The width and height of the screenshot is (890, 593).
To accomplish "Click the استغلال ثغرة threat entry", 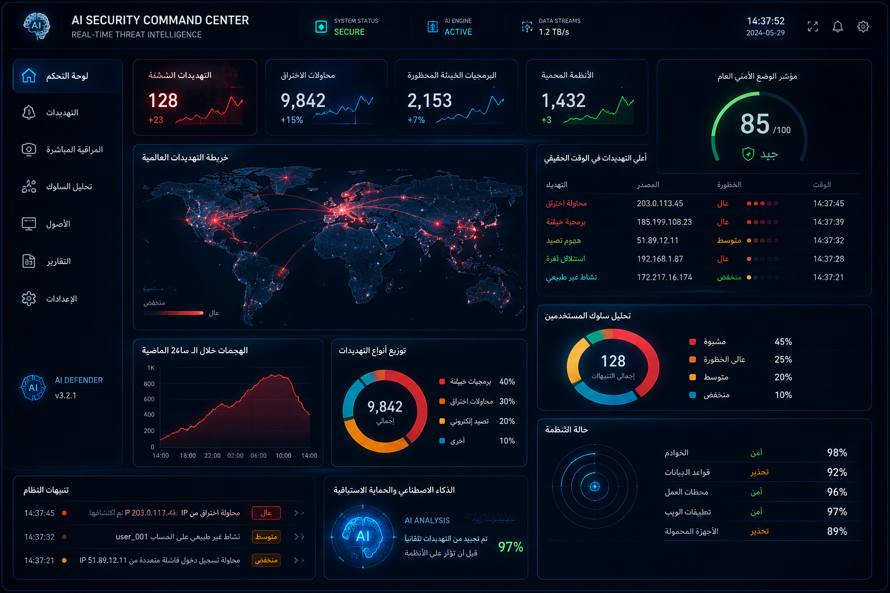I will pyautogui.click(x=566, y=259).
